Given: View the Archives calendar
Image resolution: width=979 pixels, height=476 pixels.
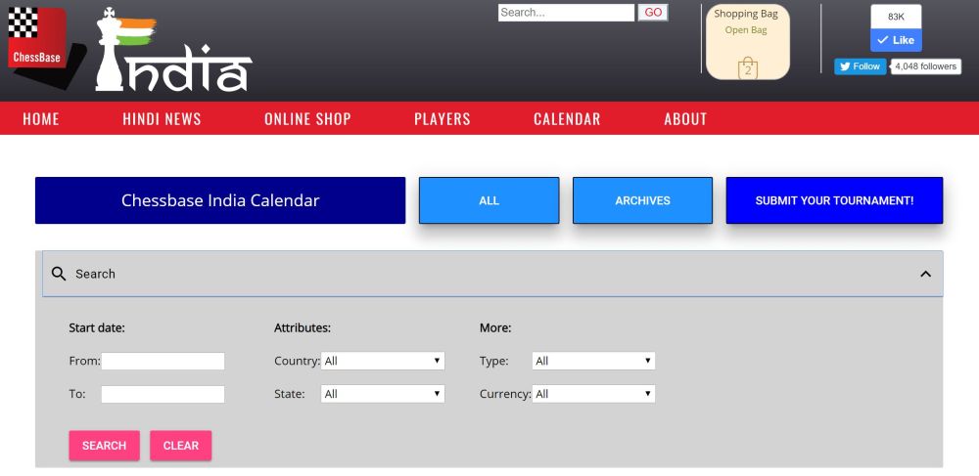Looking at the screenshot, I should coord(642,200).
